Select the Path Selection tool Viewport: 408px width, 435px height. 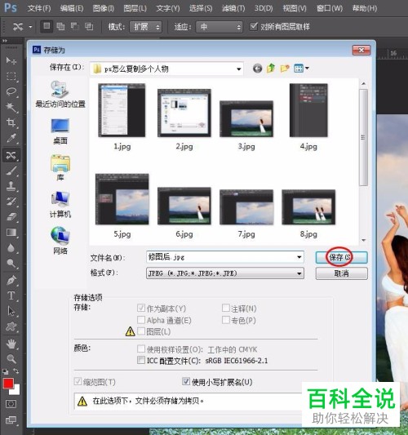pyautogui.click(x=11, y=311)
